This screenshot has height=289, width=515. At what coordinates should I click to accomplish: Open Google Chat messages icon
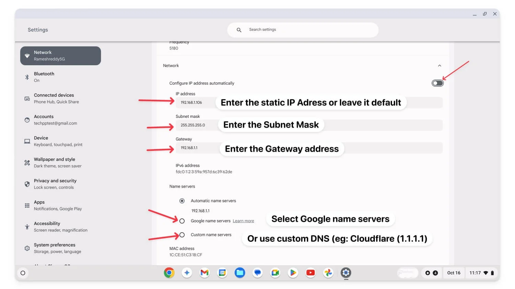tap(258, 273)
